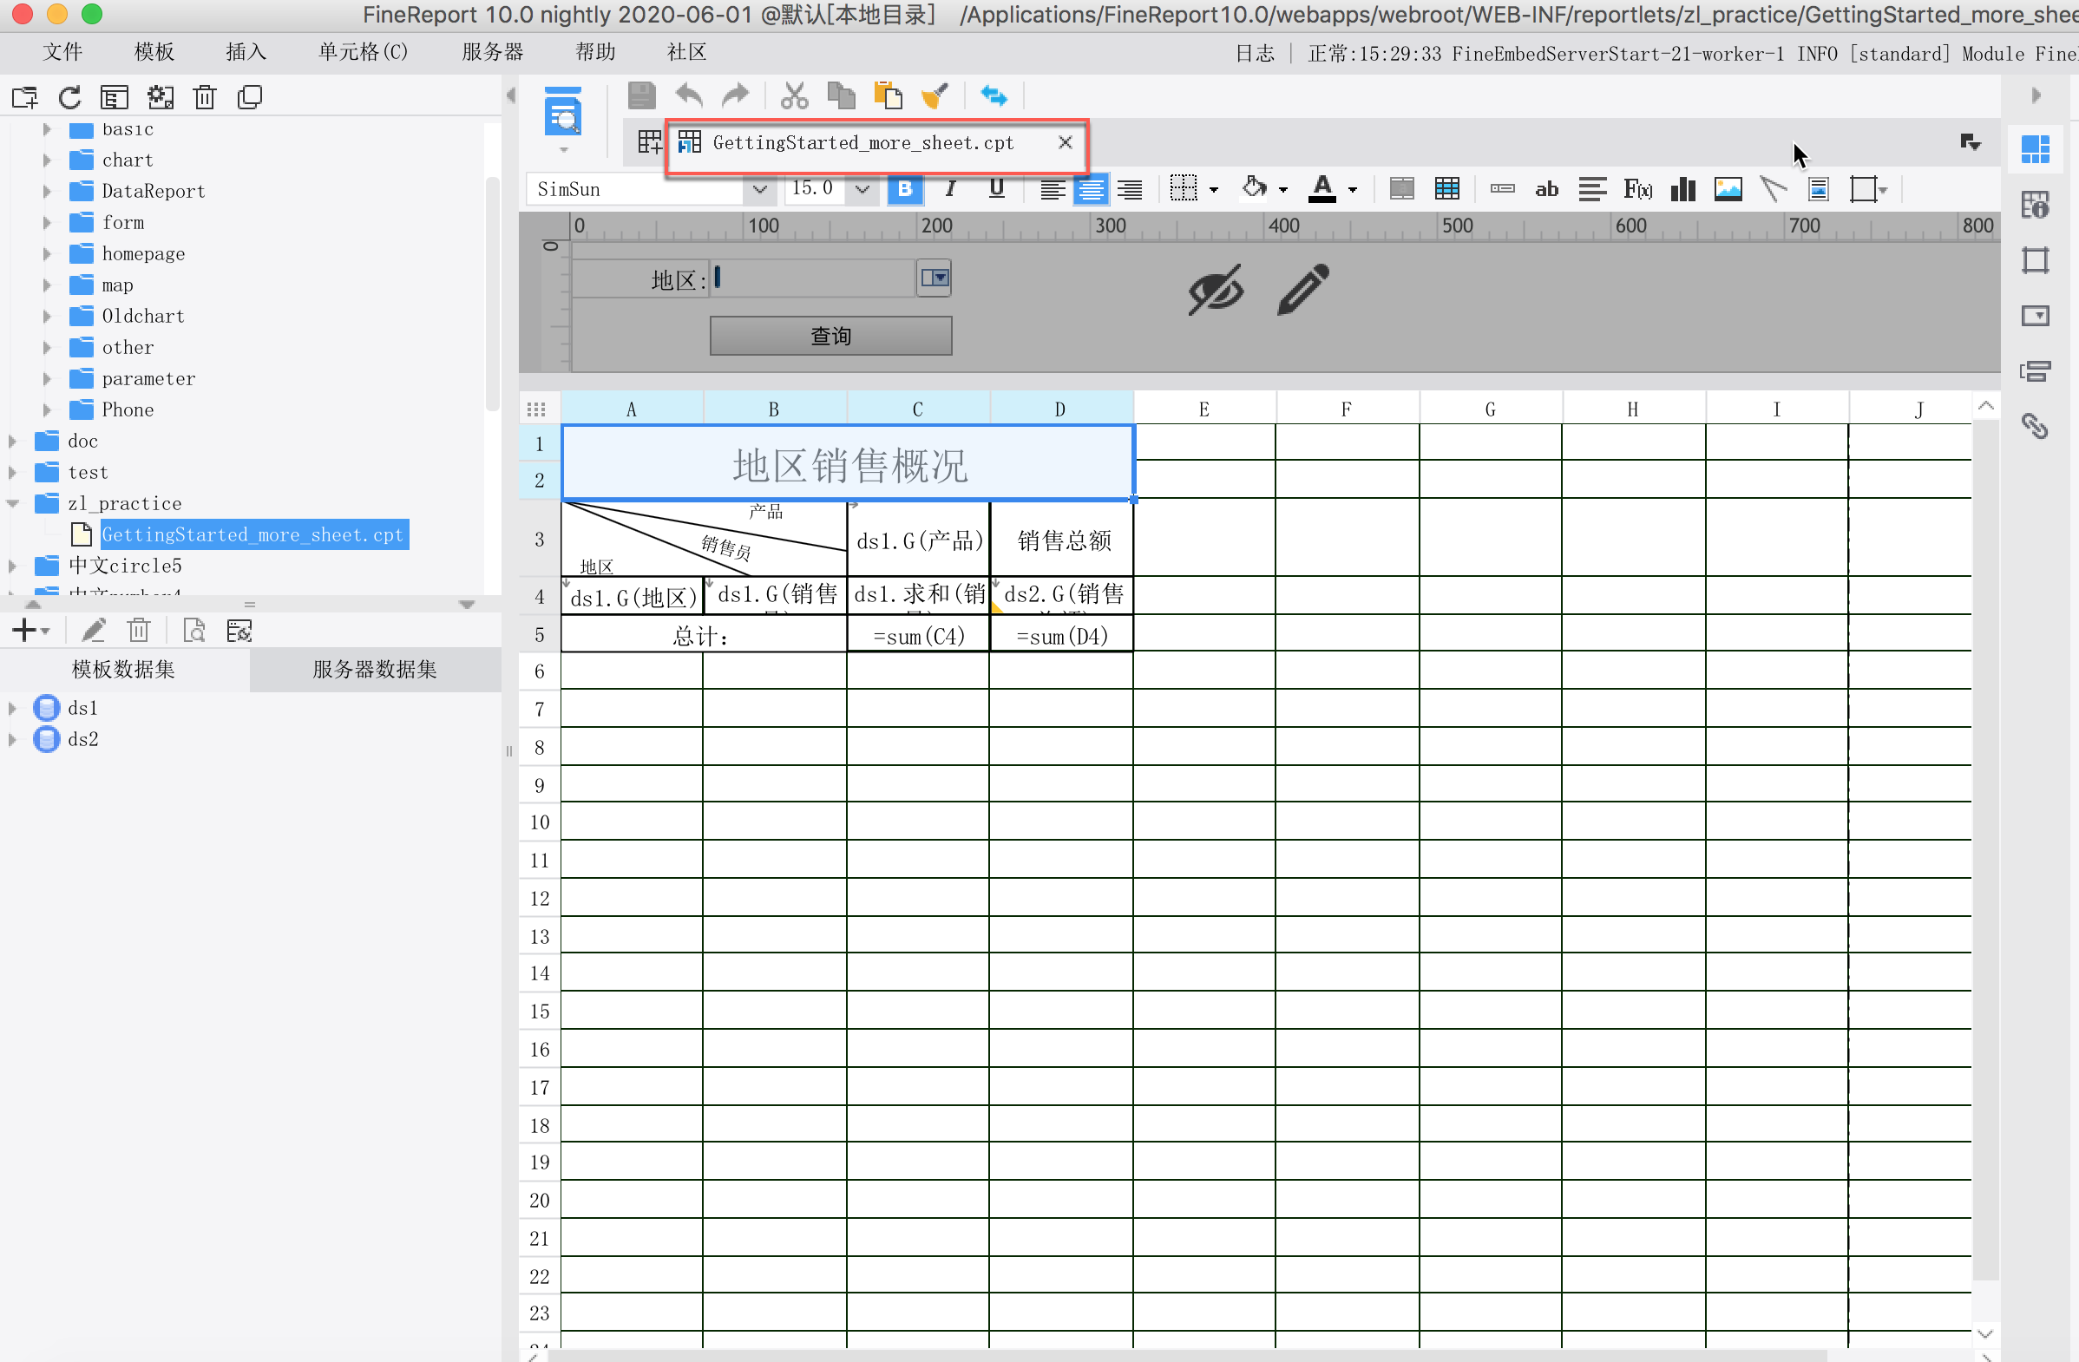Close the GettingStarted_more_sheet.cpt tab
This screenshot has width=2079, height=1362.
click(x=1065, y=142)
